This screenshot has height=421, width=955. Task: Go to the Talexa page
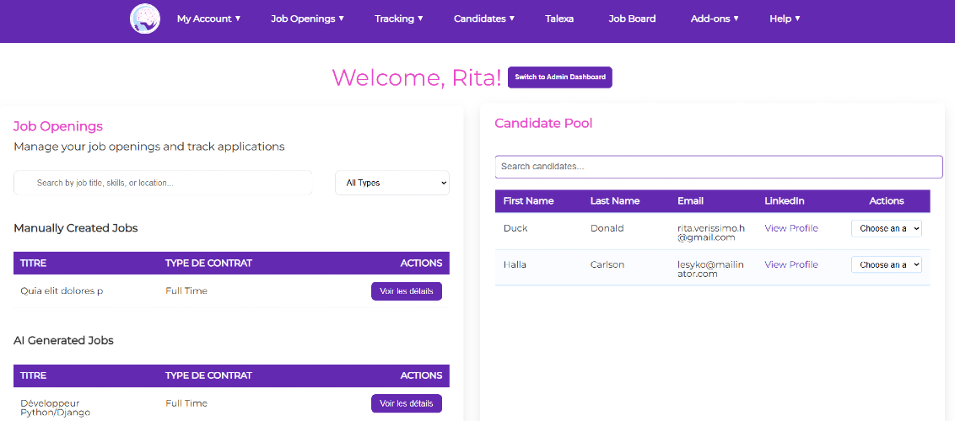pos(559,19)
